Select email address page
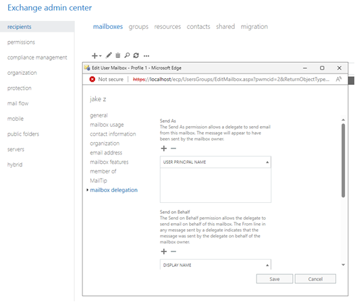 pyautogui.click(x=106, y=153)
